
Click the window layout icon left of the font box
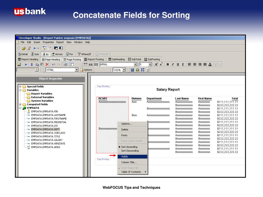72,64
